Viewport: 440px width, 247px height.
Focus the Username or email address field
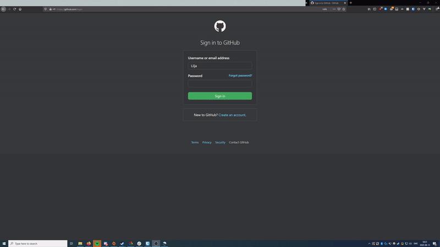coord(220,66)
